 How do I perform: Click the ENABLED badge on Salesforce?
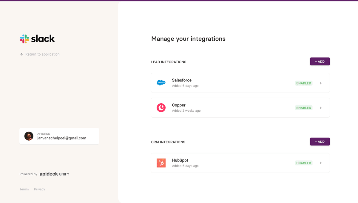click(x=304, y=83)
